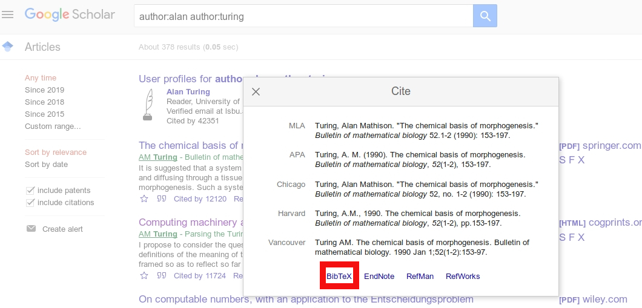The height and width of the screenshot is (308, 642).
Task: Click the blue search magnifier button
Action: 485,16
